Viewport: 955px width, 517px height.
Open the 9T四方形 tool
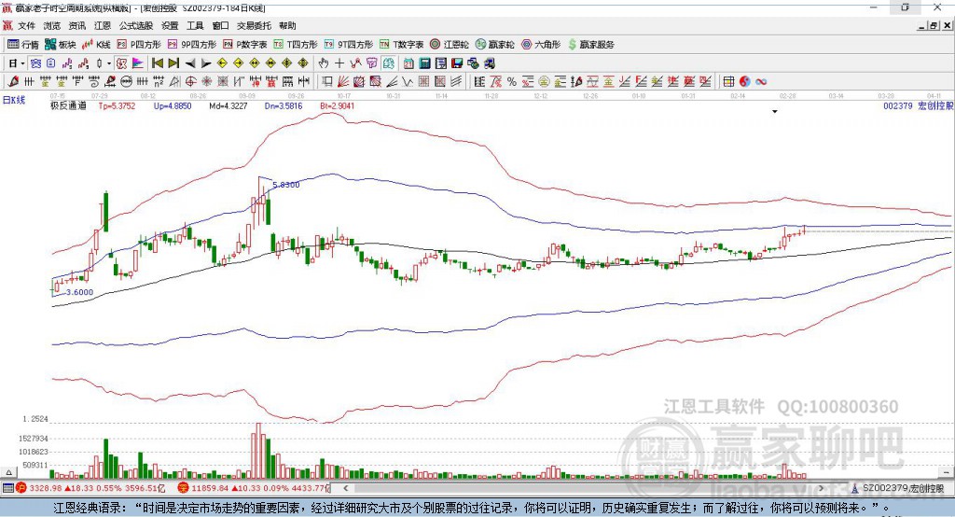coord(349,45)
